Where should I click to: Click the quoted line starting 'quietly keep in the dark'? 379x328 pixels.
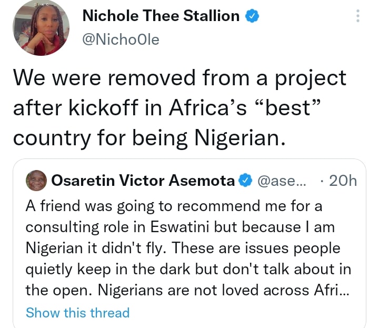pyautogui.click(x=188, y=269)
